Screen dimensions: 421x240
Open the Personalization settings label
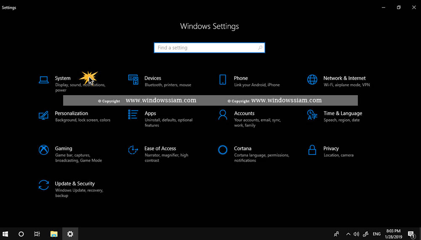coord(71,113)
